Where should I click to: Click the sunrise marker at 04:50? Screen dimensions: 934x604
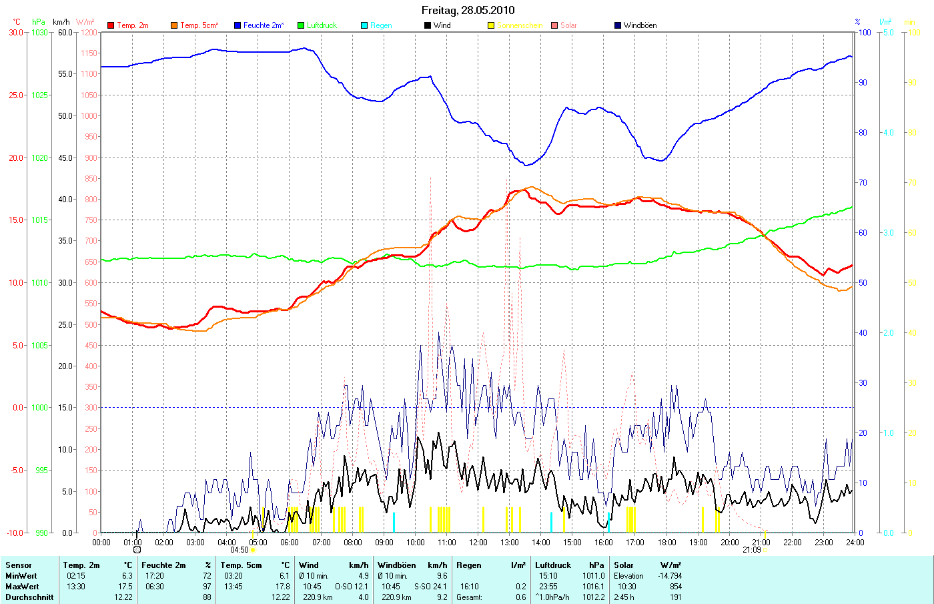[253, 550]
